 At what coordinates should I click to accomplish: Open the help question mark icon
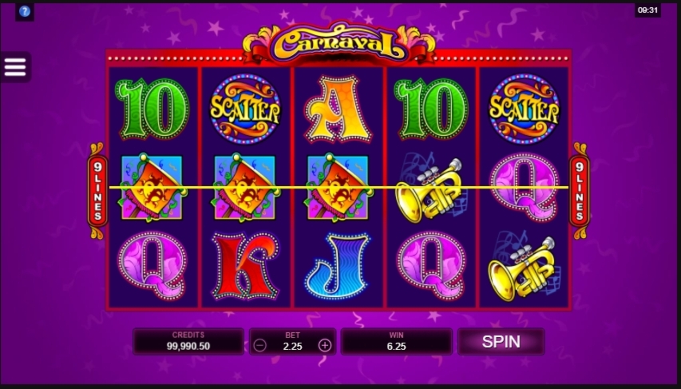[24, 11]
